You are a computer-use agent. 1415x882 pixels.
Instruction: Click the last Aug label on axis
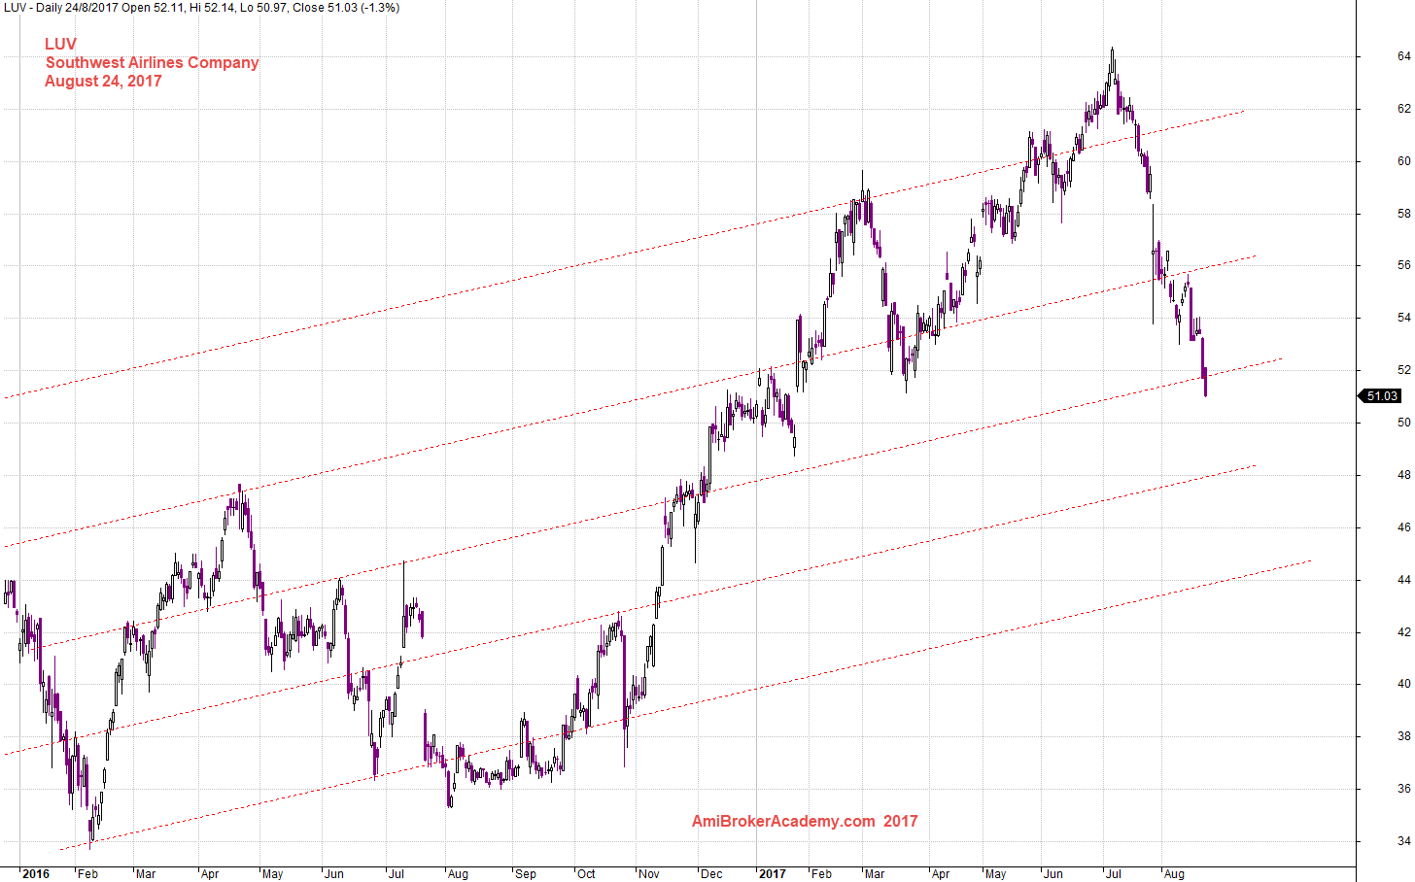[1174, 874]
